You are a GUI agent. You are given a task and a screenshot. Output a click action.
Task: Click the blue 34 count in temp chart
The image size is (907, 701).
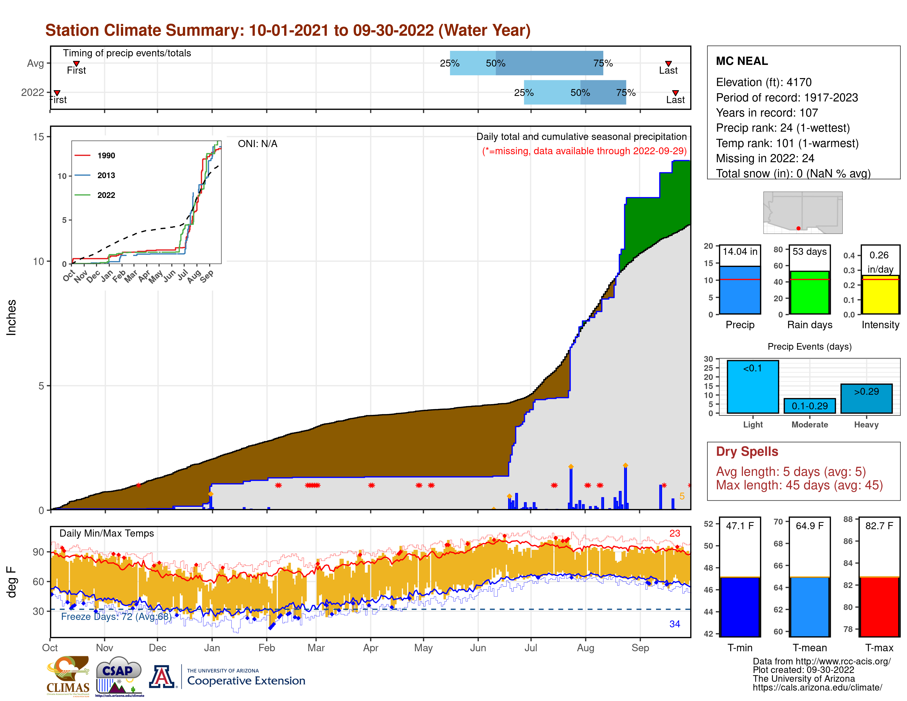tap(674, 624)
